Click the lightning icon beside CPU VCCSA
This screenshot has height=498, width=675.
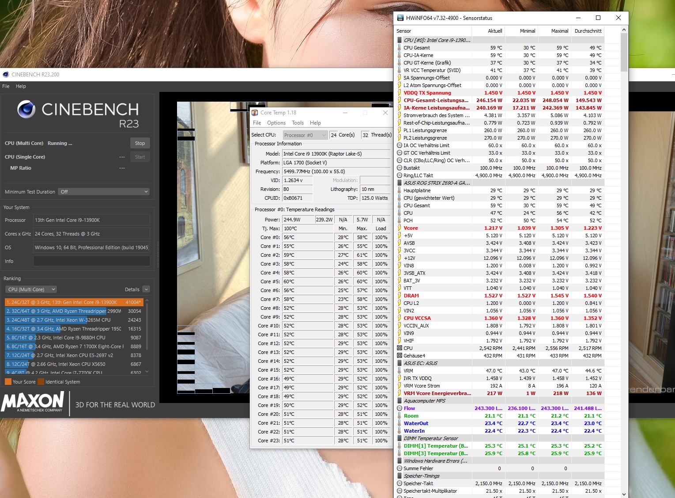pos(400,318)
